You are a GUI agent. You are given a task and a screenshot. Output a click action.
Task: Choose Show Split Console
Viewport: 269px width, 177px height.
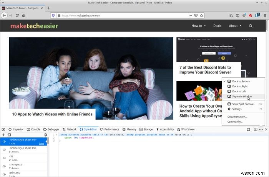243,104
